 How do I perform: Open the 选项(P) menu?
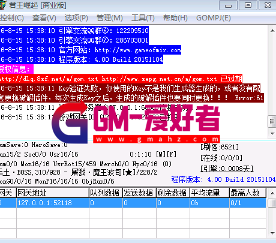pos(76,18)
